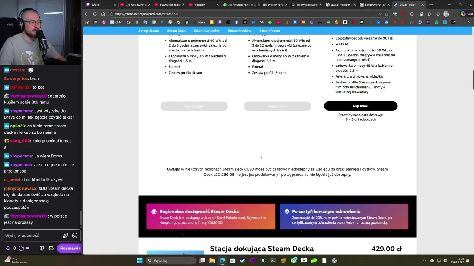Open the browser settings ellipsis menu

(454, 14)
